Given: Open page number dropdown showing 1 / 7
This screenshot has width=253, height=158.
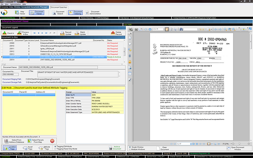Looking at the screenshot, I should tap(191, 144).
